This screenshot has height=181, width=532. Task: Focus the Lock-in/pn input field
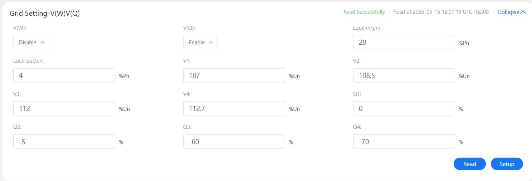pyautogui.click(x=404, y=42)
